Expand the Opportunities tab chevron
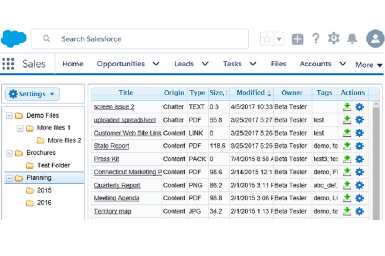The width and height of the screenshot is (385, 256). [156, 63]
